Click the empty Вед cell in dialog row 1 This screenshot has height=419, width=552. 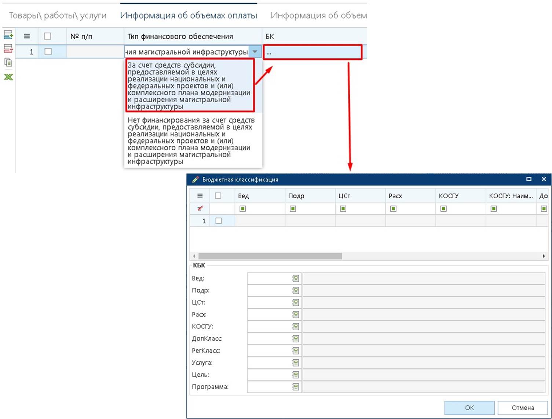(260, 221)
